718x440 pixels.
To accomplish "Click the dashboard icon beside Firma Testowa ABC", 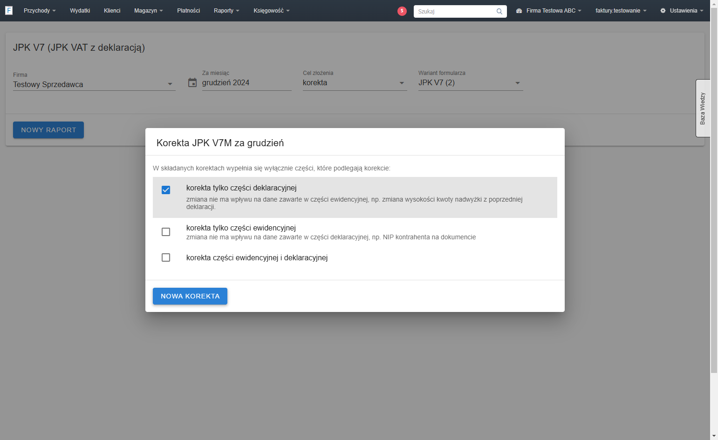I will tap(519, 11).
